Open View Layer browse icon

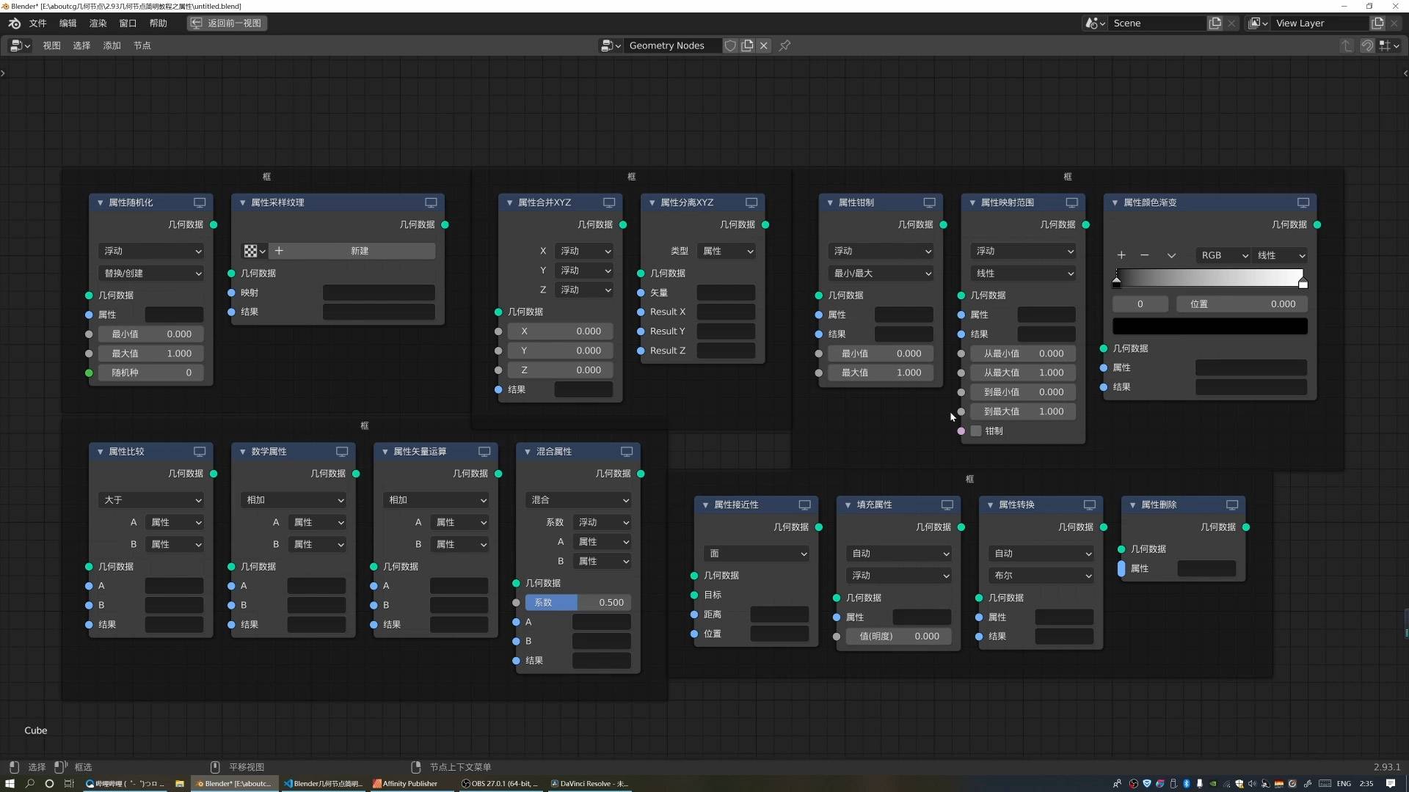pyautogui.click(x=1258, y=23)
